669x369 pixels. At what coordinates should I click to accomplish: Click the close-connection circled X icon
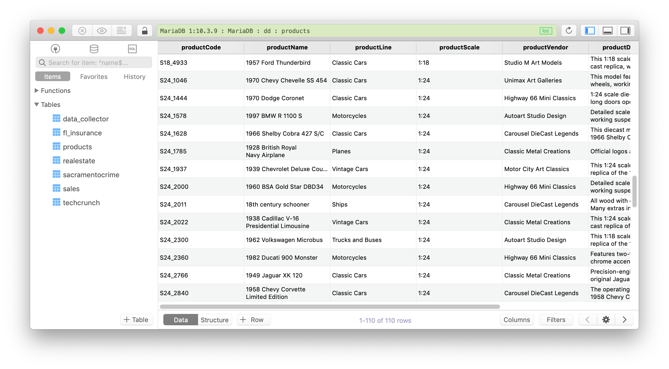point(82,30)
